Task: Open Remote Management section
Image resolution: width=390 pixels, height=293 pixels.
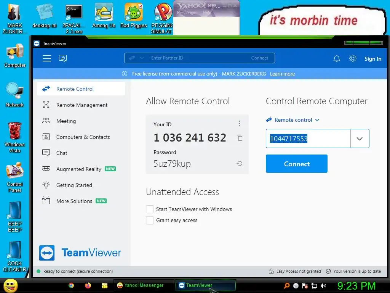Action: [x=81, y=105]
